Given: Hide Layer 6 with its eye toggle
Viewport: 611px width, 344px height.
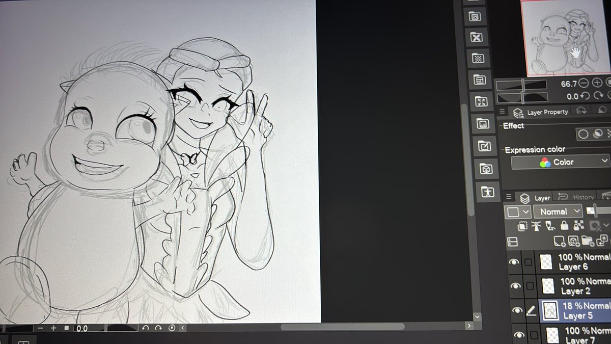Looking at the screenshot, I should [x=515, y=262].
